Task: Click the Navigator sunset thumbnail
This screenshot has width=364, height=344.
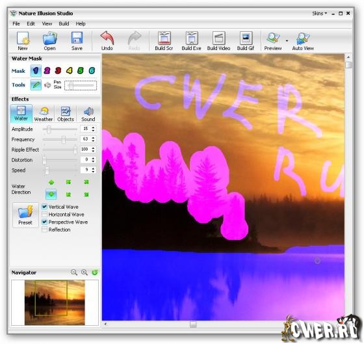Action: (55, 302)
